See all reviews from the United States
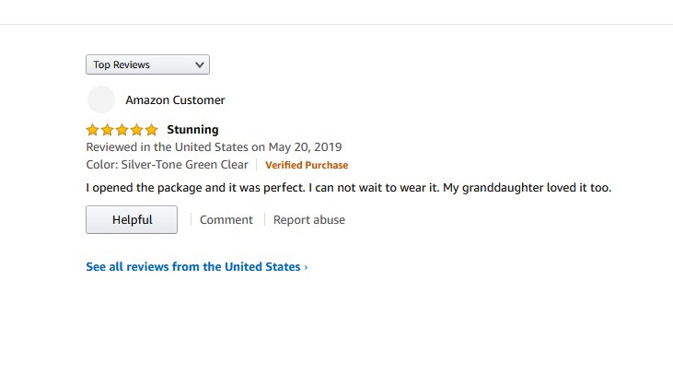The height and width of the screenshot is (385, 673). click(x=193, y=267)
